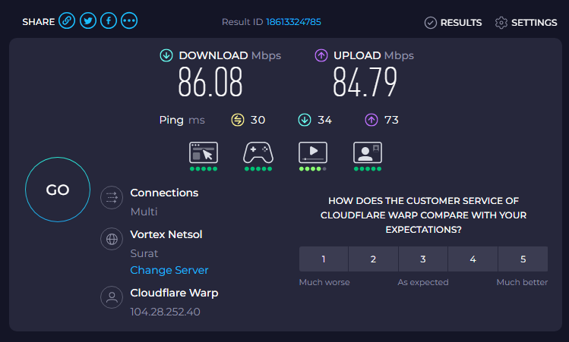Click the upload arrow icon
Image resolution: width=569 pixels, height=342 pixels.
321,55
